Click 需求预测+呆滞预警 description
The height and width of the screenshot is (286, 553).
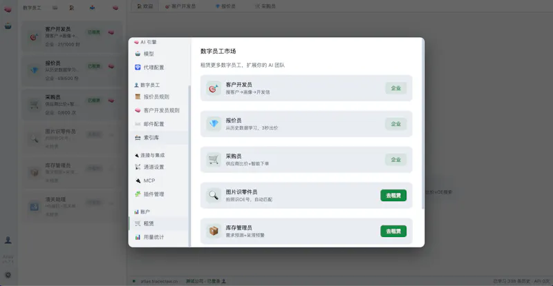point(245,235)
